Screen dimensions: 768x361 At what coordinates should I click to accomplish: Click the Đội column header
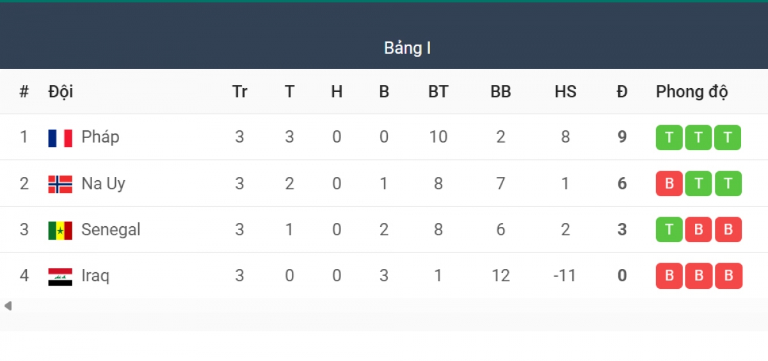pos(61,91)
